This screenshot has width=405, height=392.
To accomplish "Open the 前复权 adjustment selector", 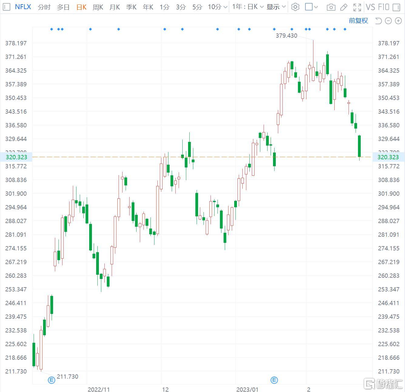I will pos(358,21).
